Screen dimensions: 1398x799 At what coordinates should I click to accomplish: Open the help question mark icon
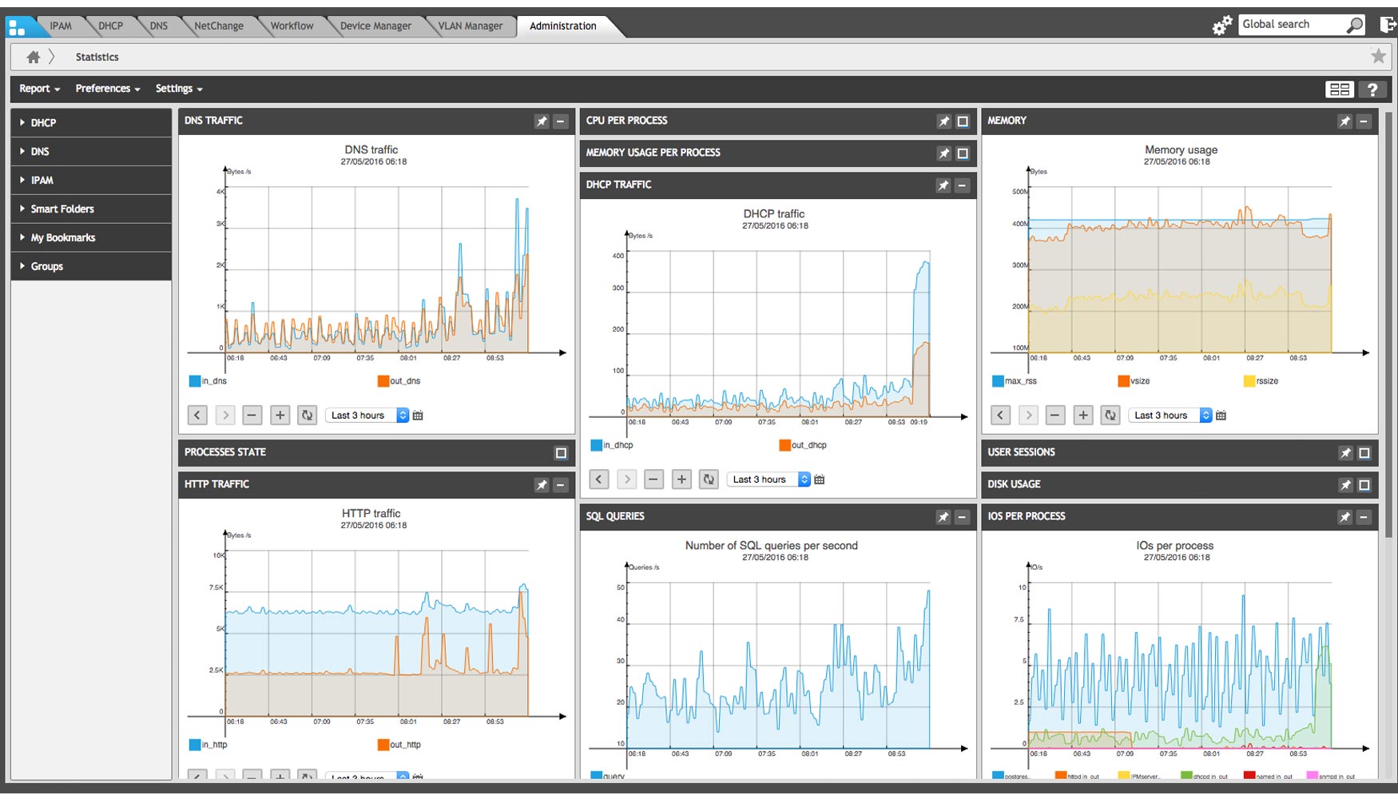coord(1372,89)
